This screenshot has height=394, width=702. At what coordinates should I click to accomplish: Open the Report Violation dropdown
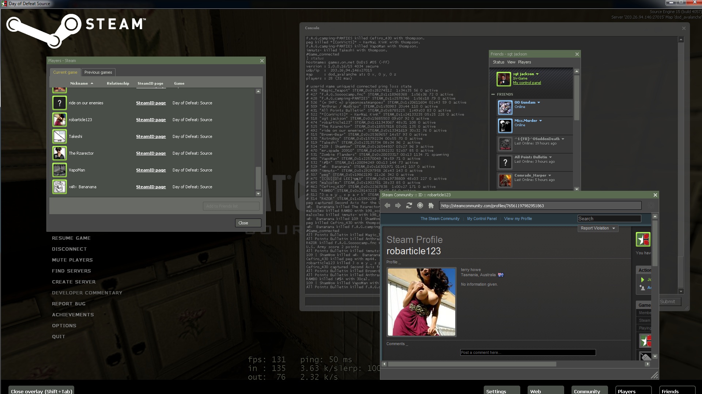coord(598,228)
